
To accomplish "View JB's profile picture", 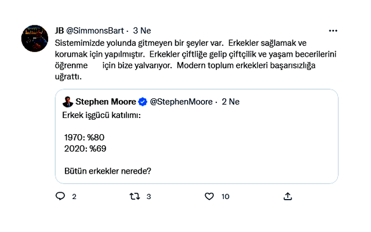I will 35,38.
